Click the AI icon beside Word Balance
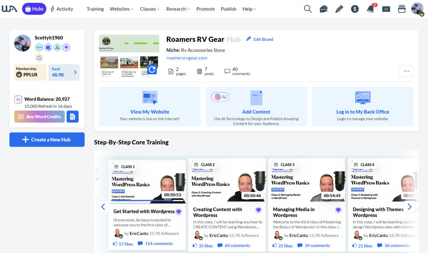The height and width of the screenshot is (253, 428). point(18,100)
